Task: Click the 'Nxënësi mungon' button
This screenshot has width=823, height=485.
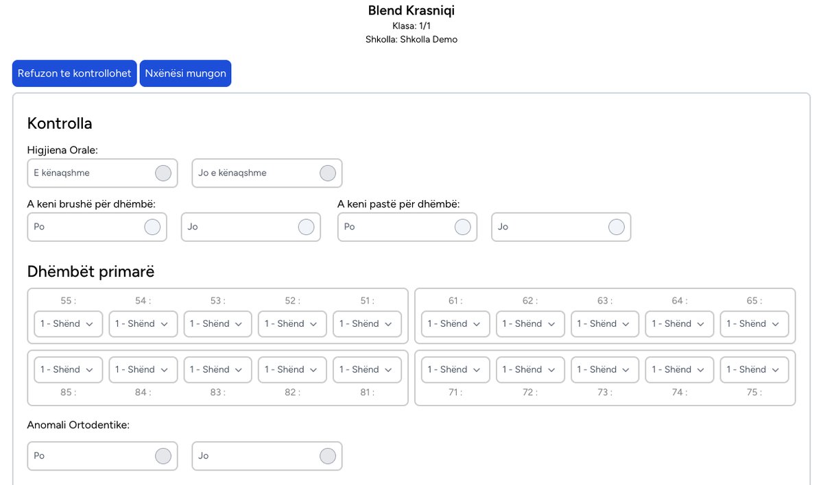Action: click(185, 73)
